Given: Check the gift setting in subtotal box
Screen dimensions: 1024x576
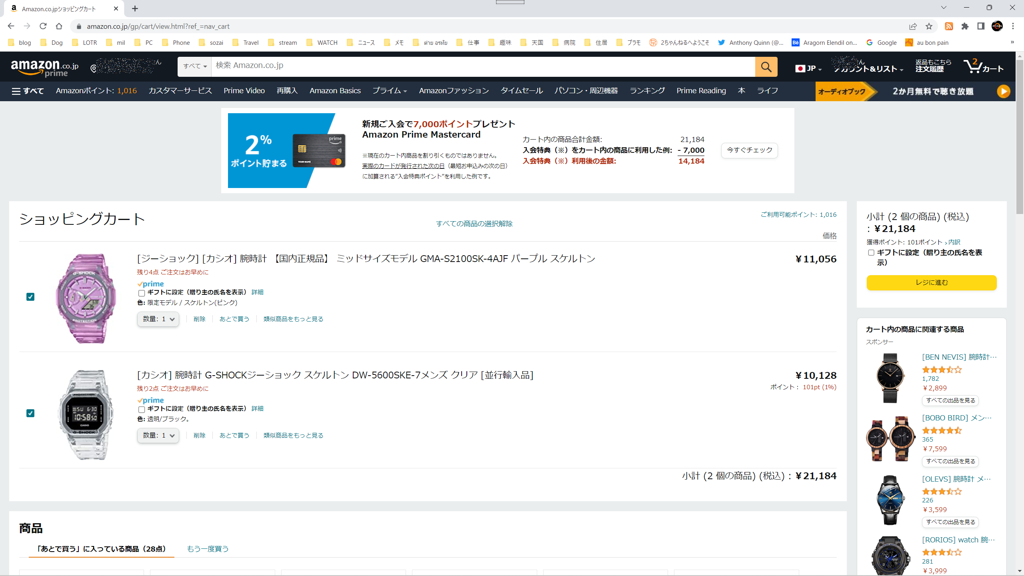Looking at the screenshot, I should (871, 253).
